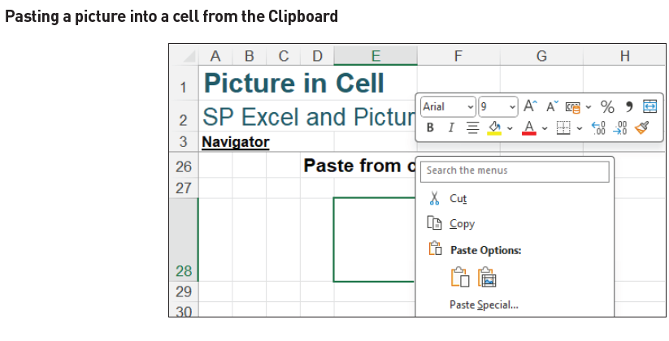Apply accounting number format
The width and height of the screenshot is (669, 341).
[x=573, y=107]
